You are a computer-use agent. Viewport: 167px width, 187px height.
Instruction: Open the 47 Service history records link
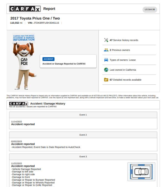pyautogui.click(x=124, y=40)
